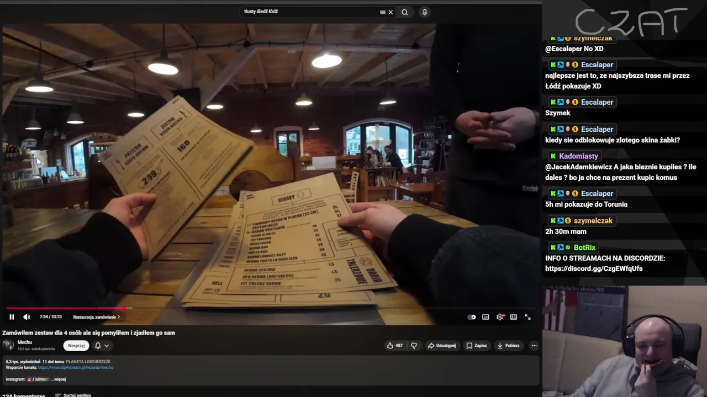Open 'Sortuj według' comment sorting

[73, 395]
